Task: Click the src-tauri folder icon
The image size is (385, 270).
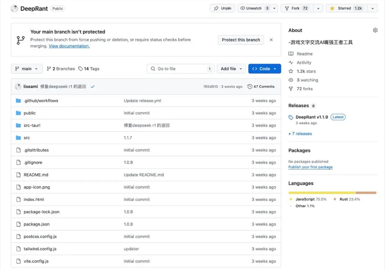Action: click(18, 126)
